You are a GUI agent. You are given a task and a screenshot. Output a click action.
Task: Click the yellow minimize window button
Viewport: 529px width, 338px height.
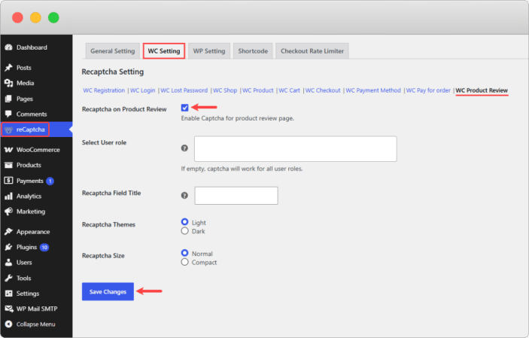35,17
